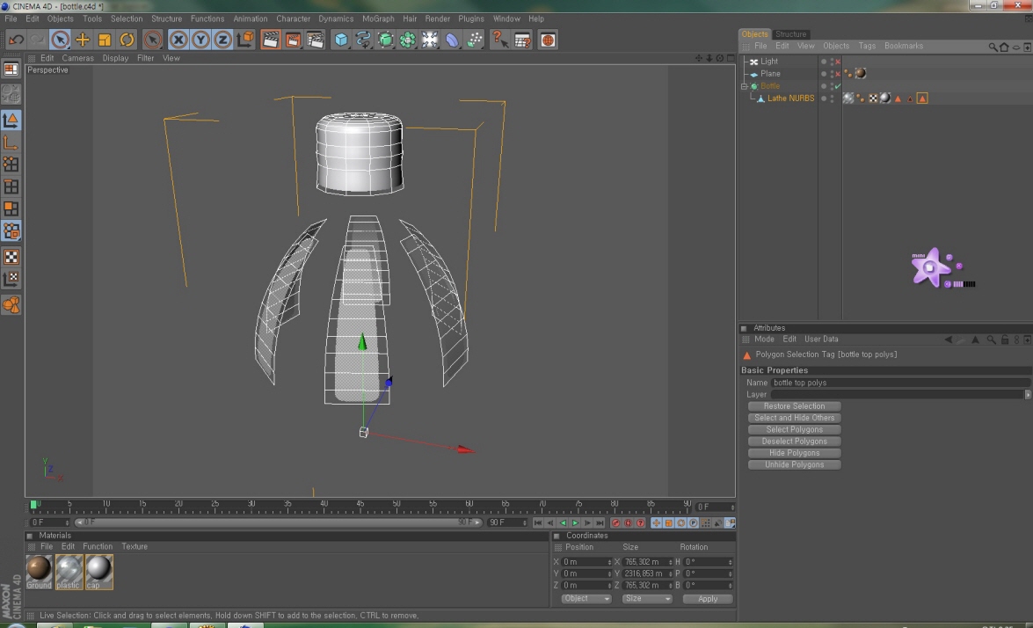Render the active view

[x=270, y=40]
